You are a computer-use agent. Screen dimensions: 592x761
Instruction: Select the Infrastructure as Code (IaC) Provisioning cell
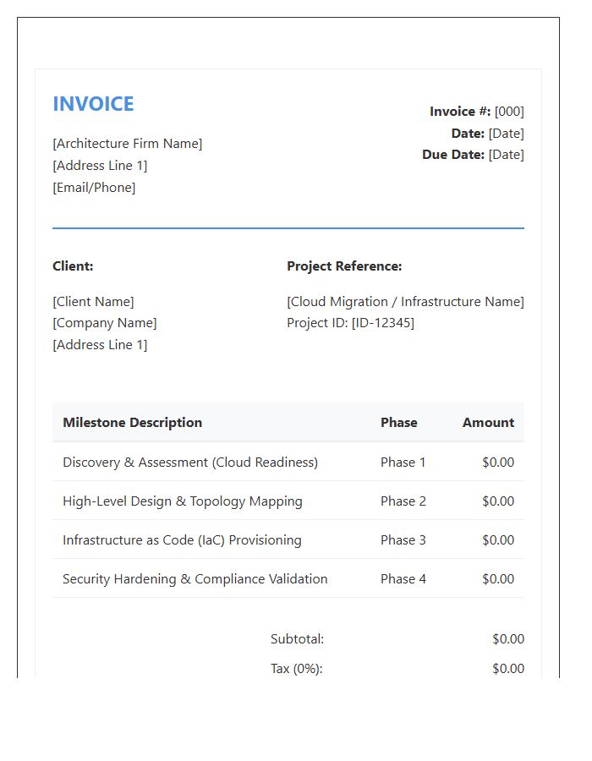pos(182,539)
